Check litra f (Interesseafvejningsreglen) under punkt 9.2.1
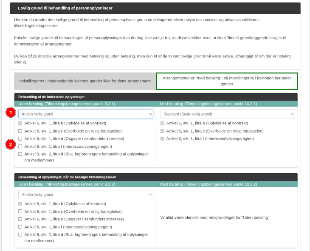The width and height of the screenshot is (310, 251). pos(20,147)
